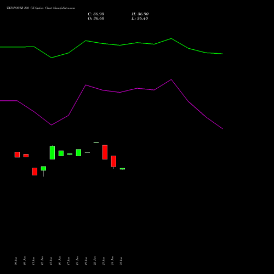Click the last green candle above date 25
This screenshot has height=274, width=274.
pyautogui.click(x=122, y=169)
